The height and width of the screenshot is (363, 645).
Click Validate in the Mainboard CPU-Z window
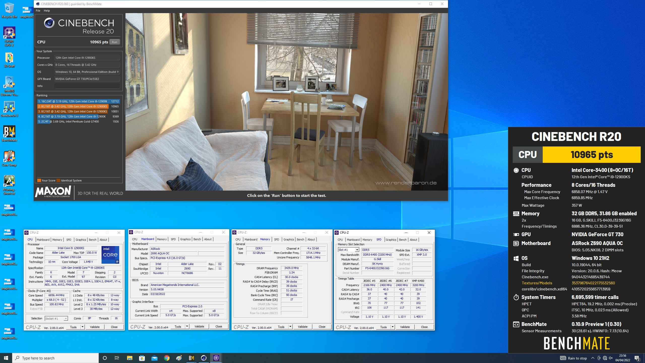pos(199,326)
